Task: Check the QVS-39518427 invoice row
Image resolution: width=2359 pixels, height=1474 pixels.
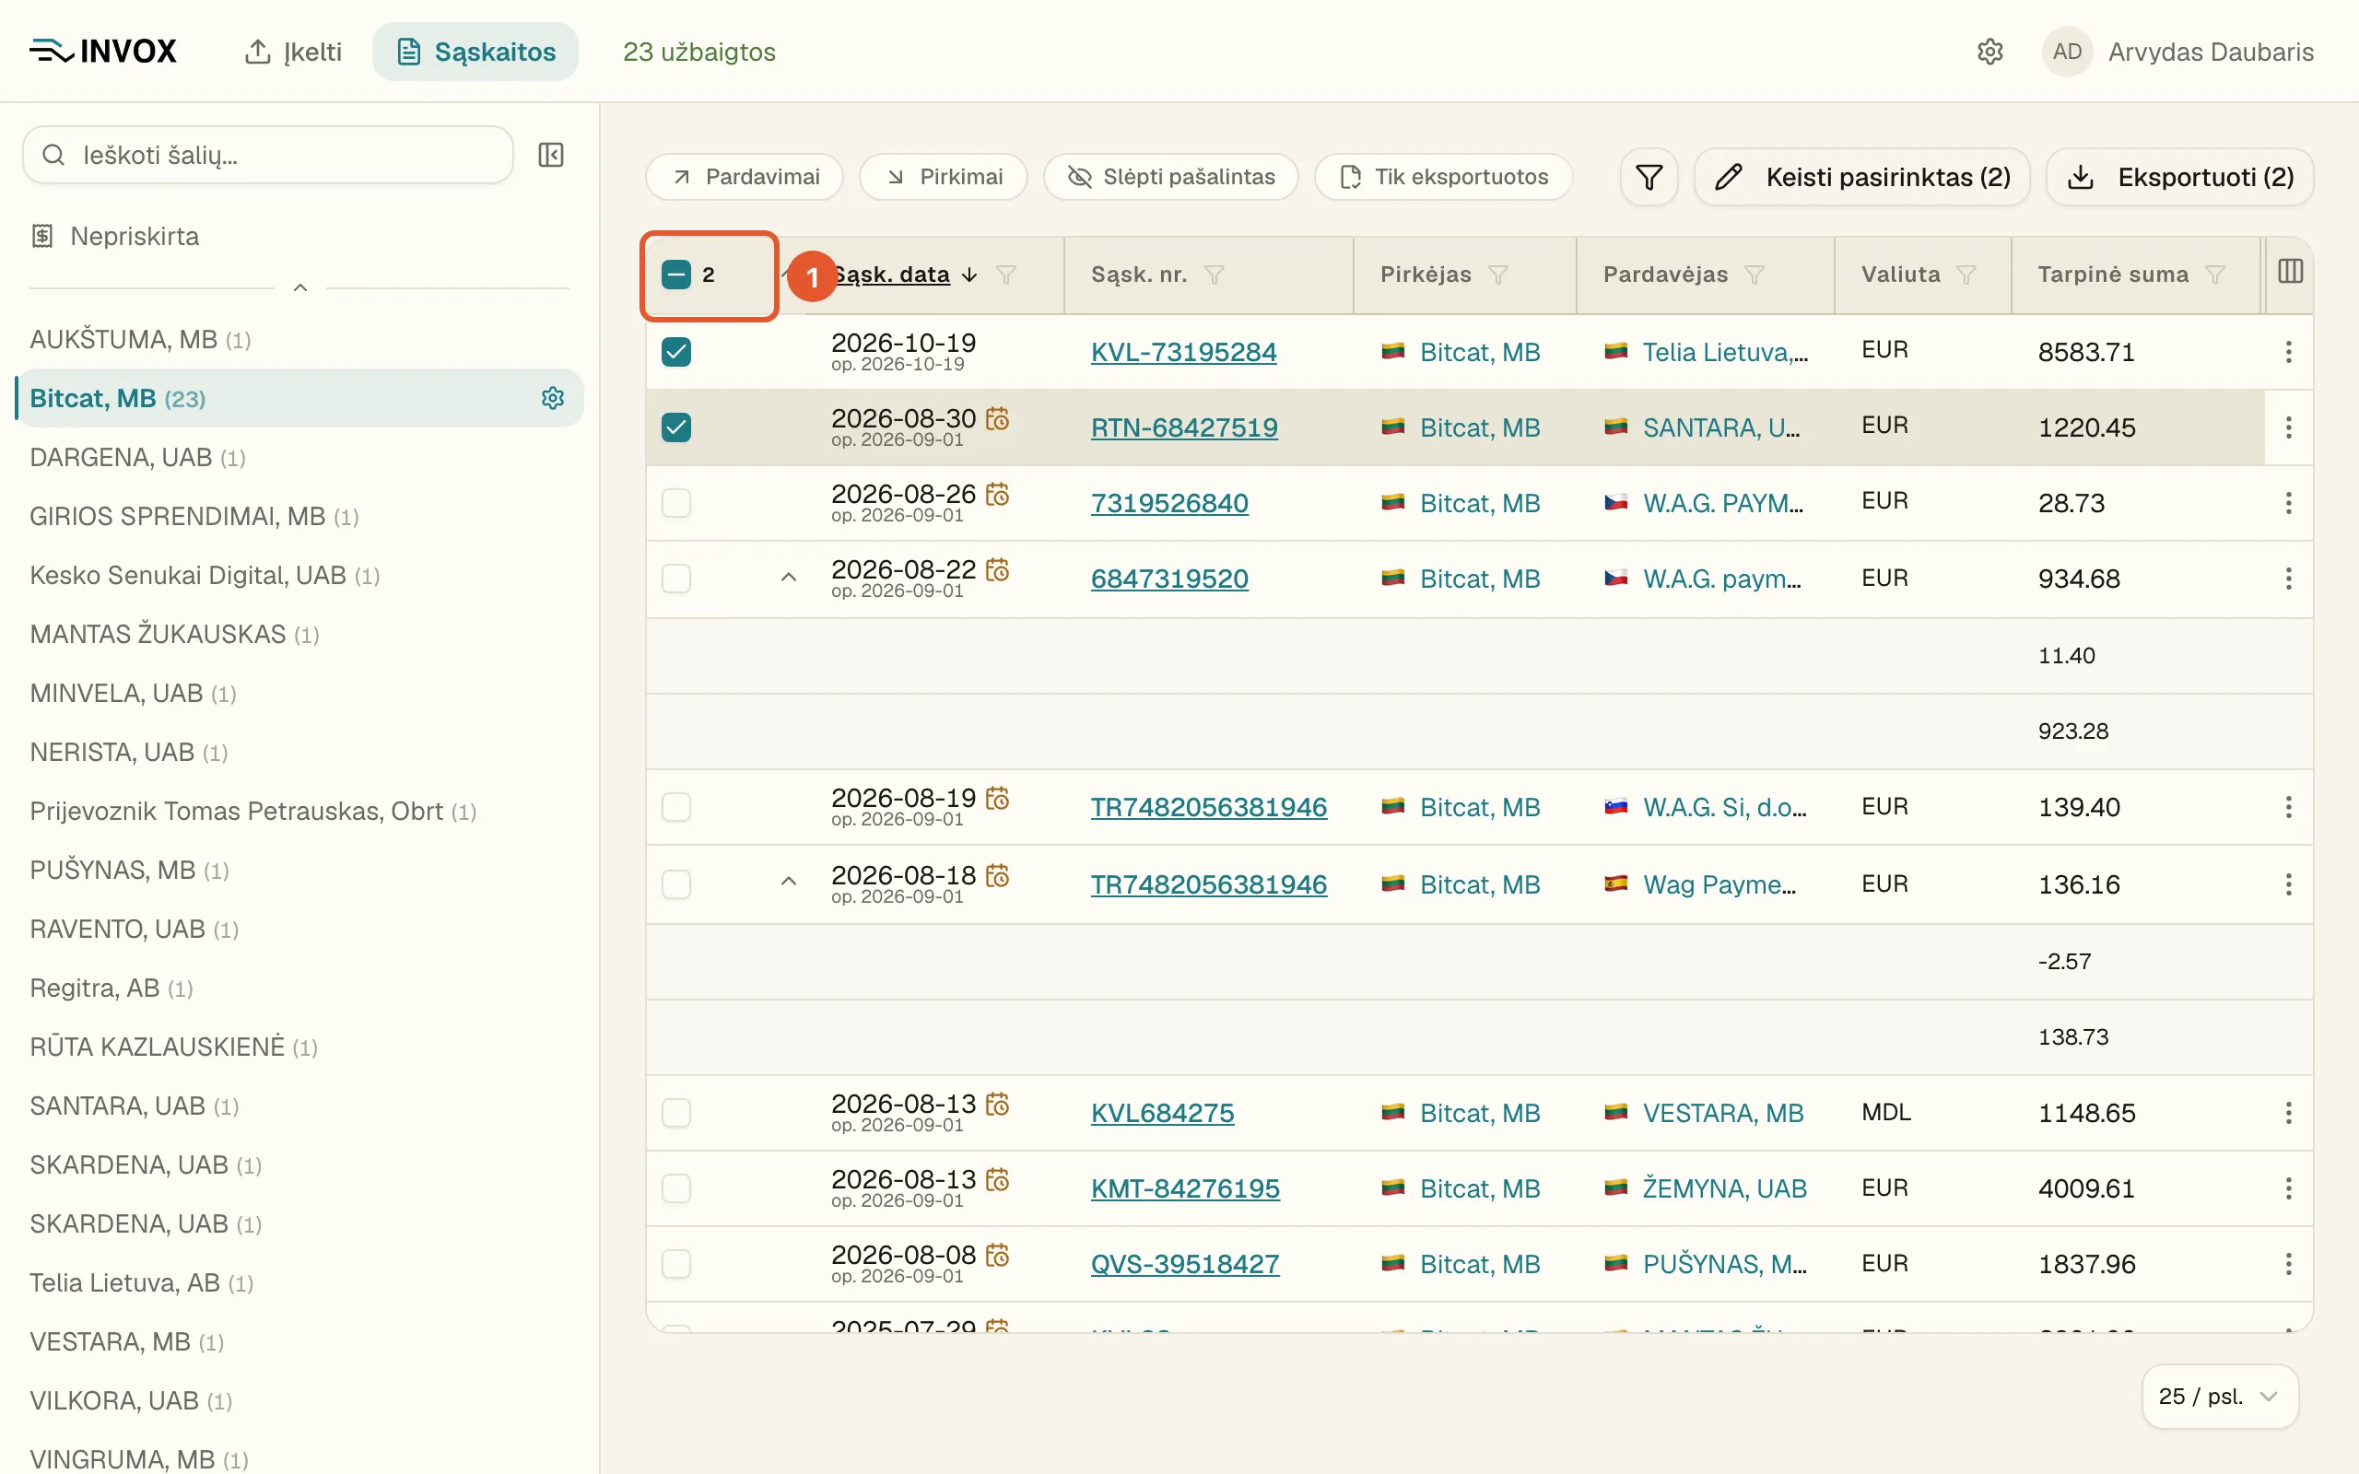Action: coord(675,1264)
